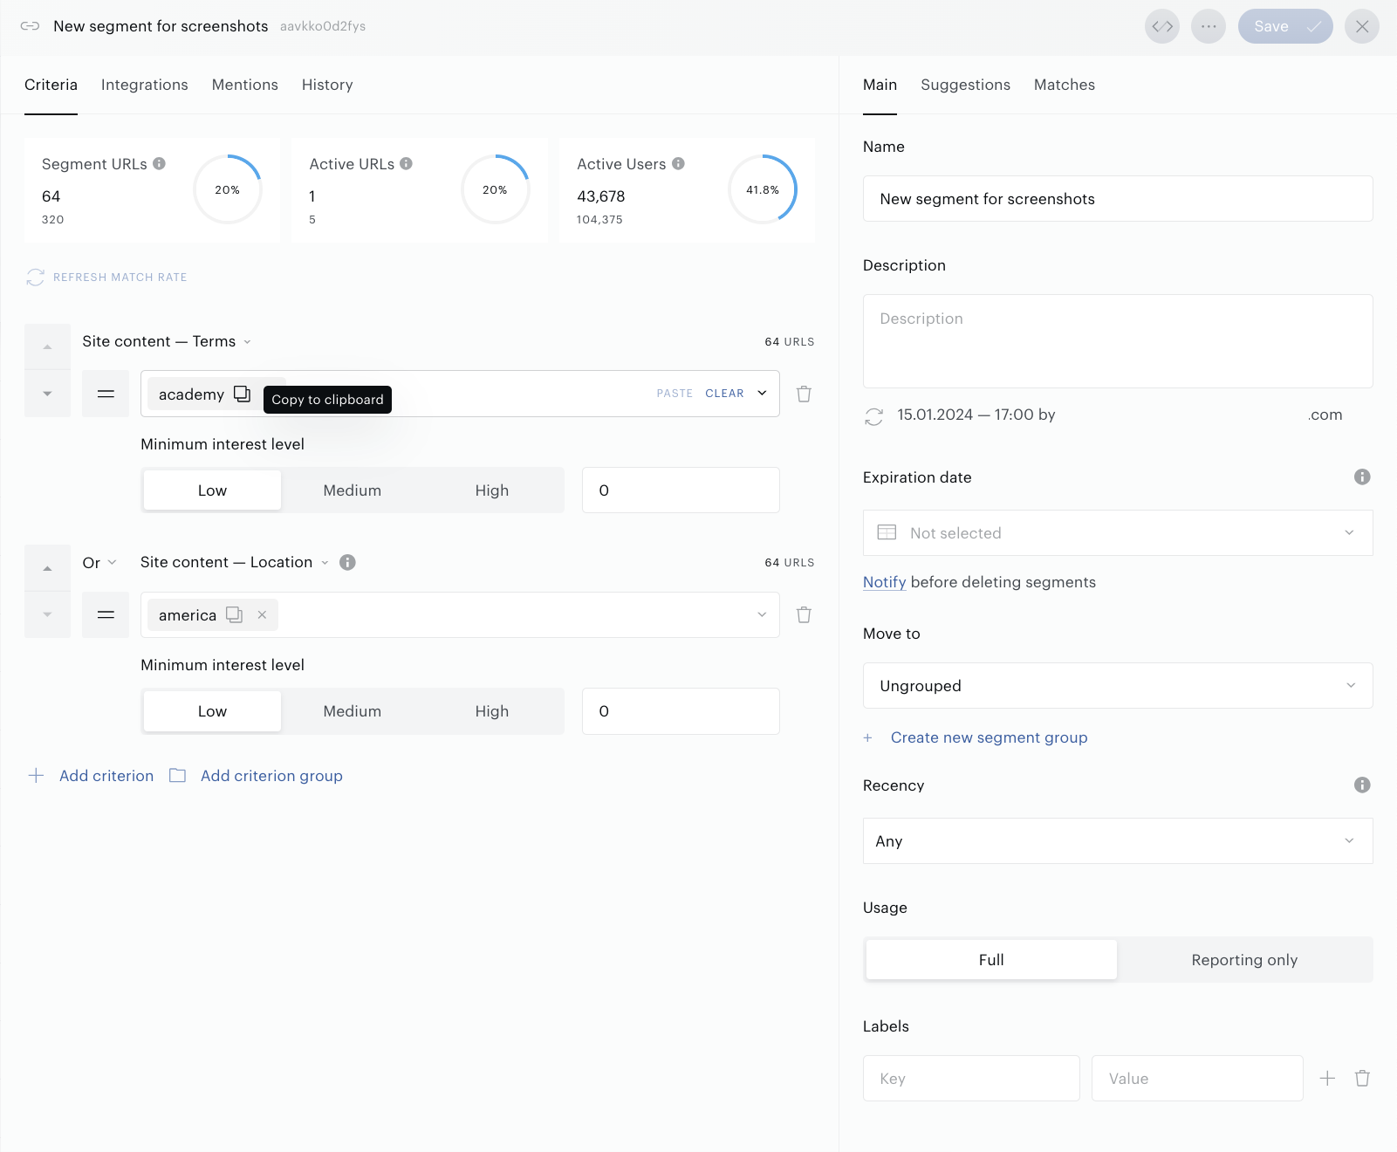Switch to the Integrations tab

point(145,85)
